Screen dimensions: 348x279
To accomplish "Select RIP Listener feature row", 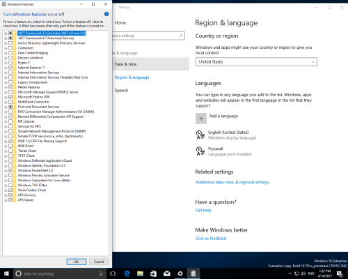I will tap(26, 121).
